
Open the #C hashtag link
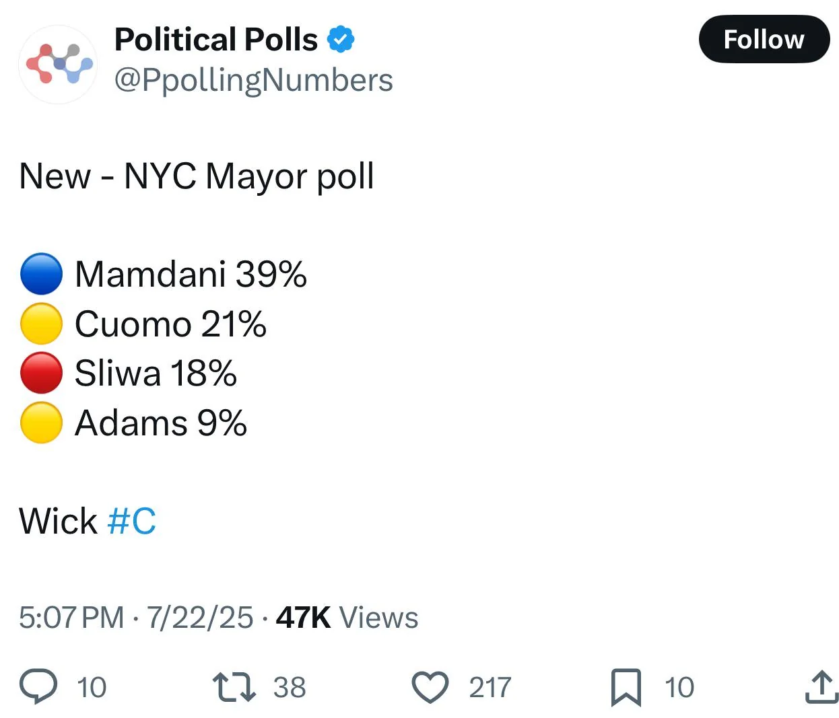coord(132,522)
